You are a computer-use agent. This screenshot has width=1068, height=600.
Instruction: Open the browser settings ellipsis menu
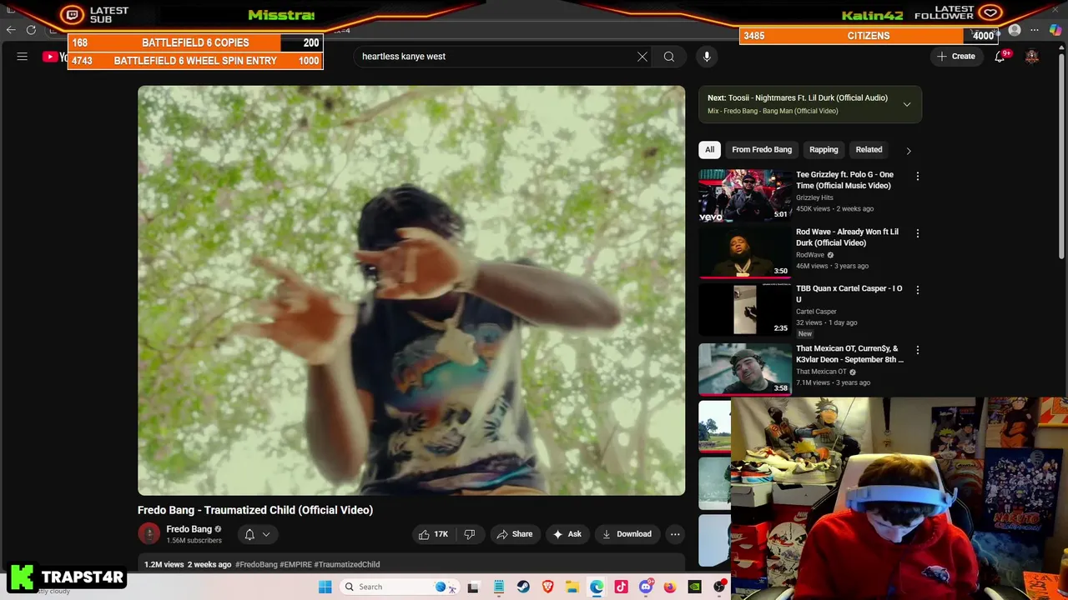(x=1035, y=30)
